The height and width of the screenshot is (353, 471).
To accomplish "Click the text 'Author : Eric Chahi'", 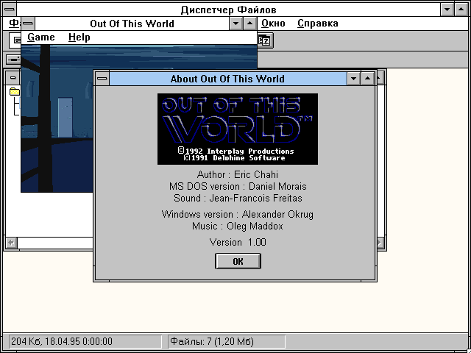I will 238,174.
